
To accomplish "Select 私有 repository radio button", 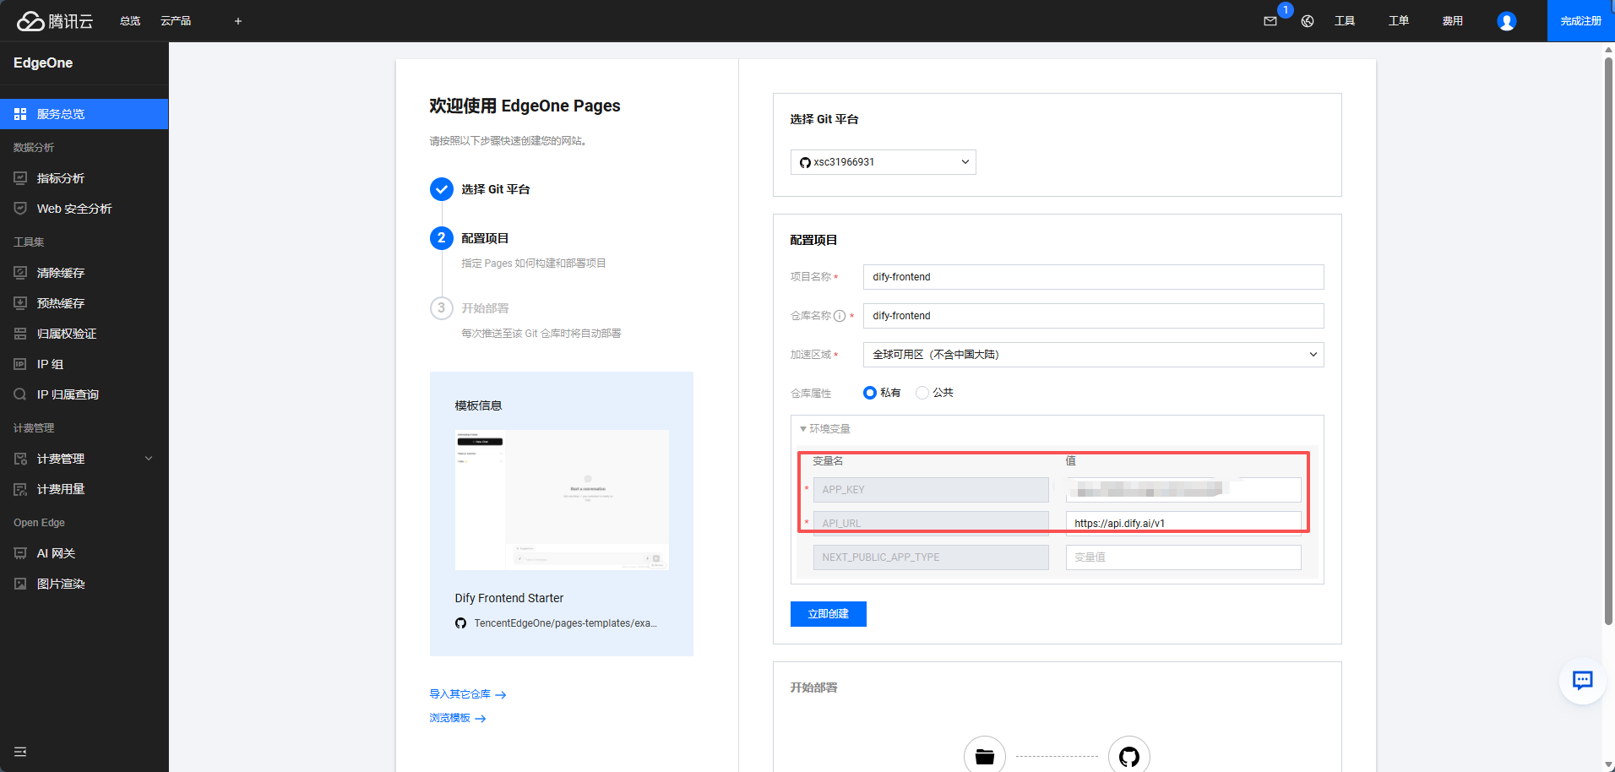I will click(x=870, y=393).
